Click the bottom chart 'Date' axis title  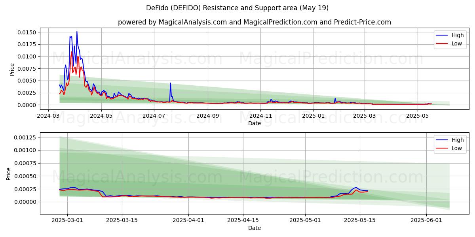[x=255, y=228]
